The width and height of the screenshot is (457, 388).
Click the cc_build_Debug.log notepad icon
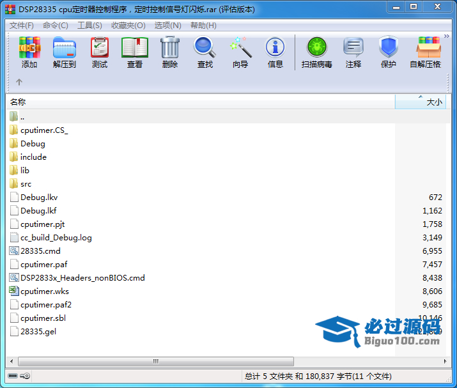[13, 237]
